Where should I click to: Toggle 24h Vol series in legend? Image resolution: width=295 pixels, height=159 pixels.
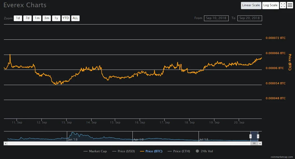204,151
